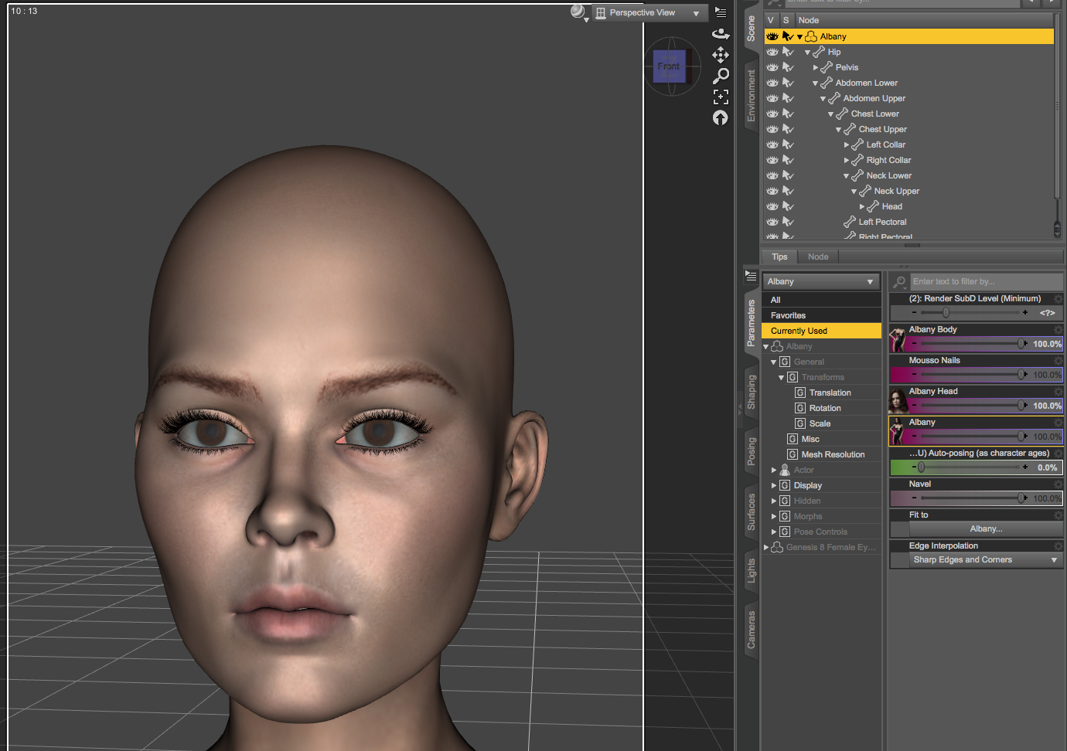Click the frame selection icon
The height and width of the screenshot is (751, 1067).
point(721,97)
